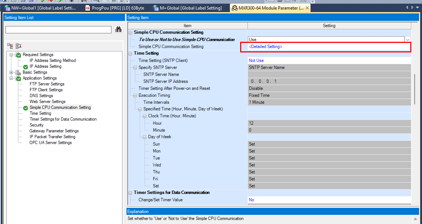The image size is (422, 224).
Task: Select IP Packet Transfer Setting in tree
Action: tap(52, 137)
